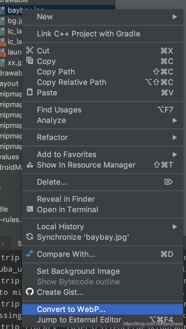Select Set Background Image option
This screenshot has width=186, height=329.
click(x=78, y=271)
